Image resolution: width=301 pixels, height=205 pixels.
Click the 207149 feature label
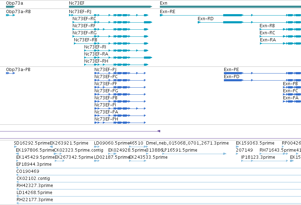(244, 150)
